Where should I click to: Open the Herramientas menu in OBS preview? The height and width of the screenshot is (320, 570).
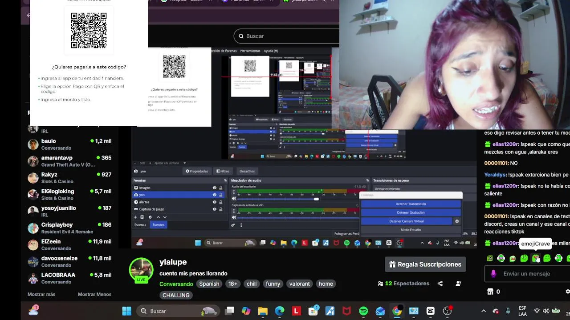[250, 51]
